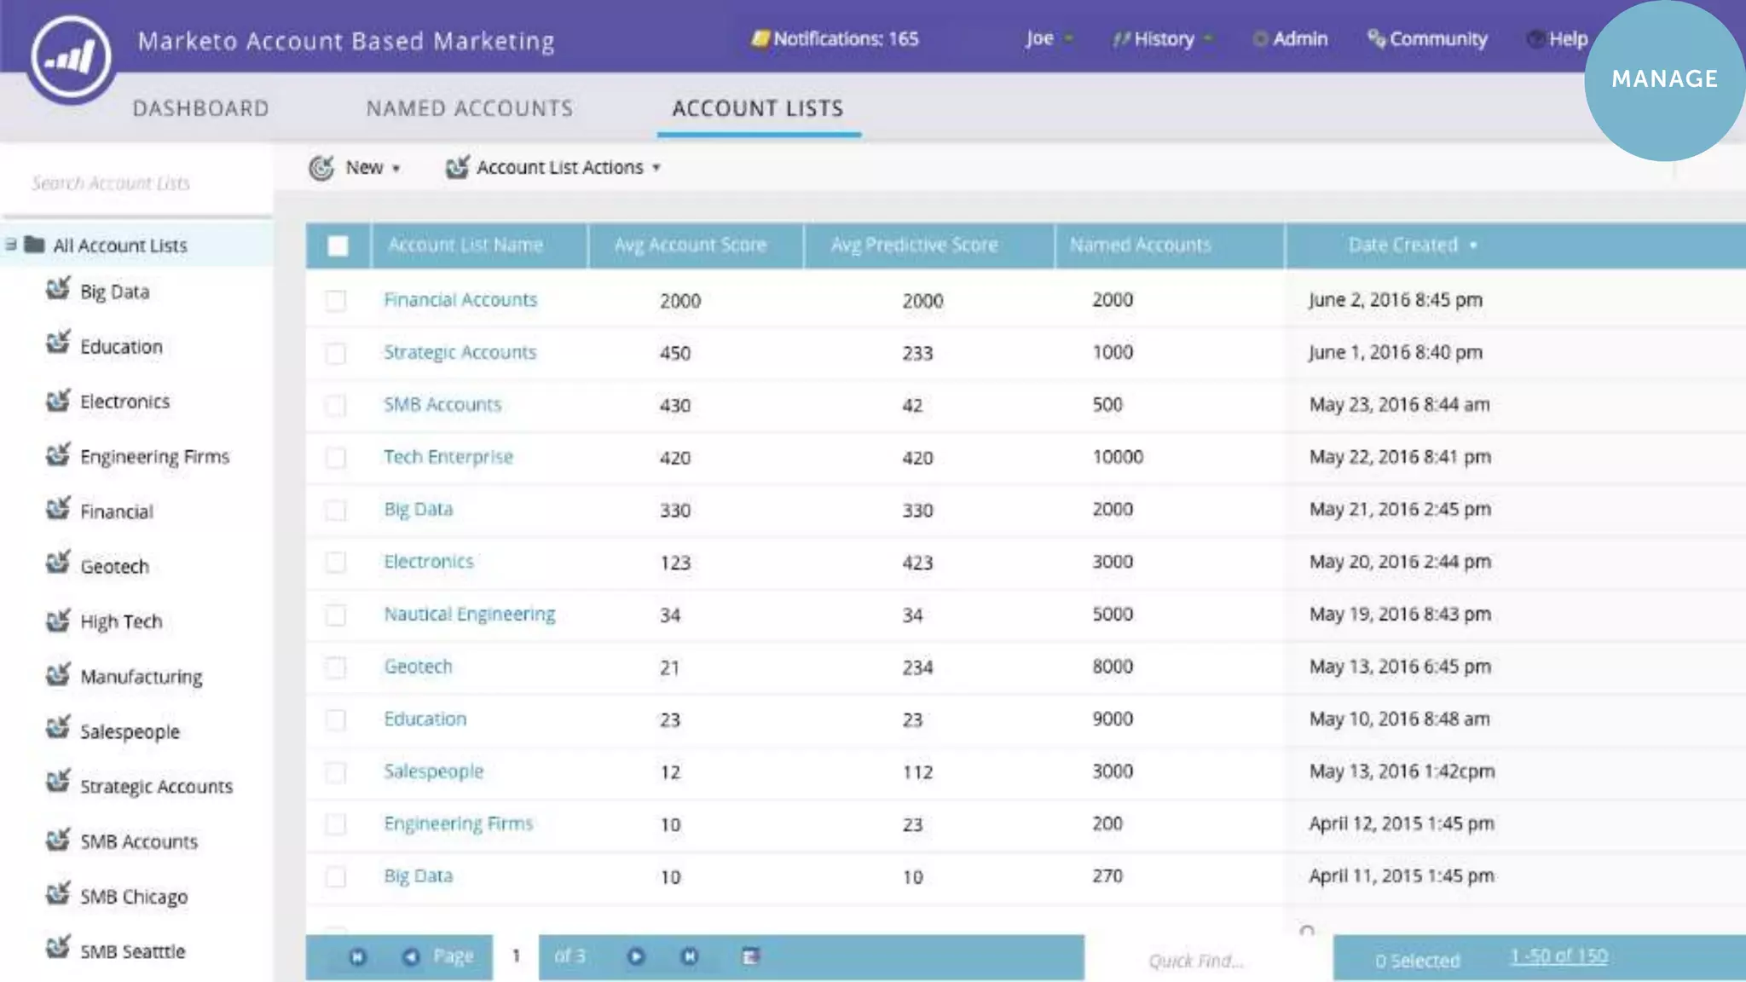Jump to the last page button
This screenshot has width=1746, height=982.
click(x=690, y=957)
